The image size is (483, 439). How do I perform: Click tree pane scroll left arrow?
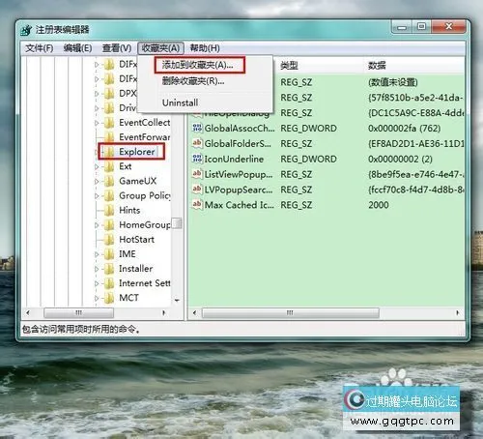[x=28, y=312]
